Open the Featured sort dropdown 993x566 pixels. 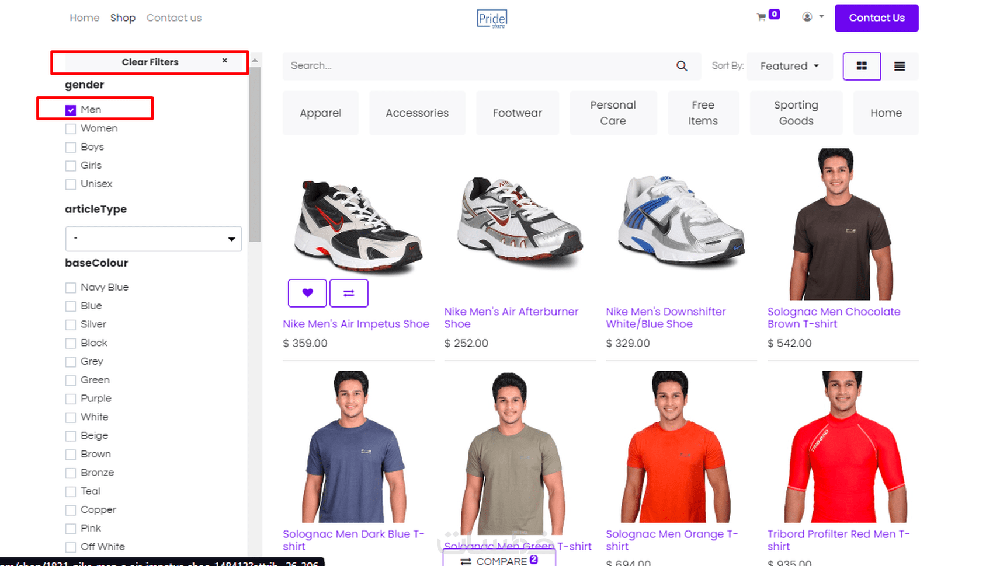point(790,66)
